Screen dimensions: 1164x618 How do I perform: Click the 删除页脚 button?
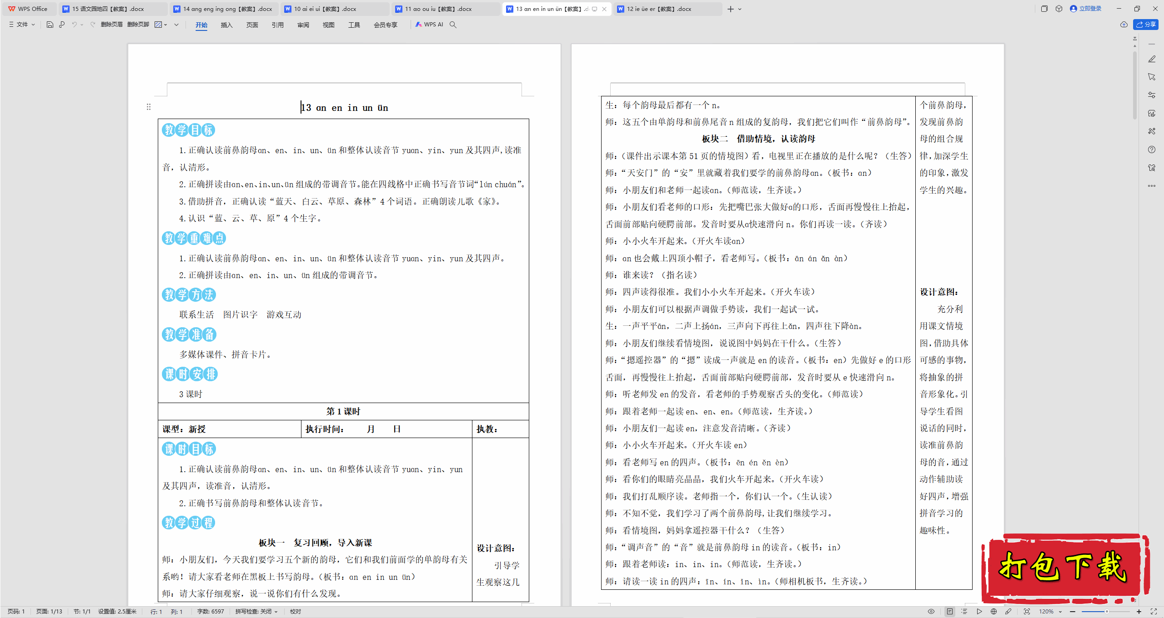138,25
